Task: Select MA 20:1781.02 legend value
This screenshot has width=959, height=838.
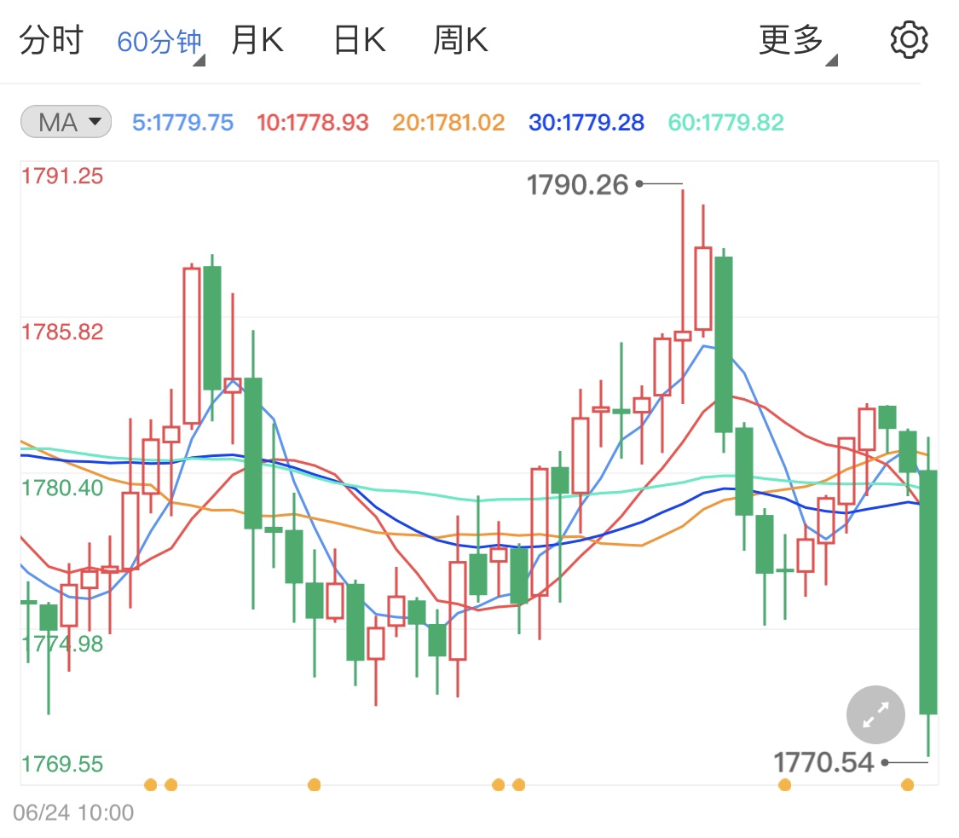Action: [448, 123]
